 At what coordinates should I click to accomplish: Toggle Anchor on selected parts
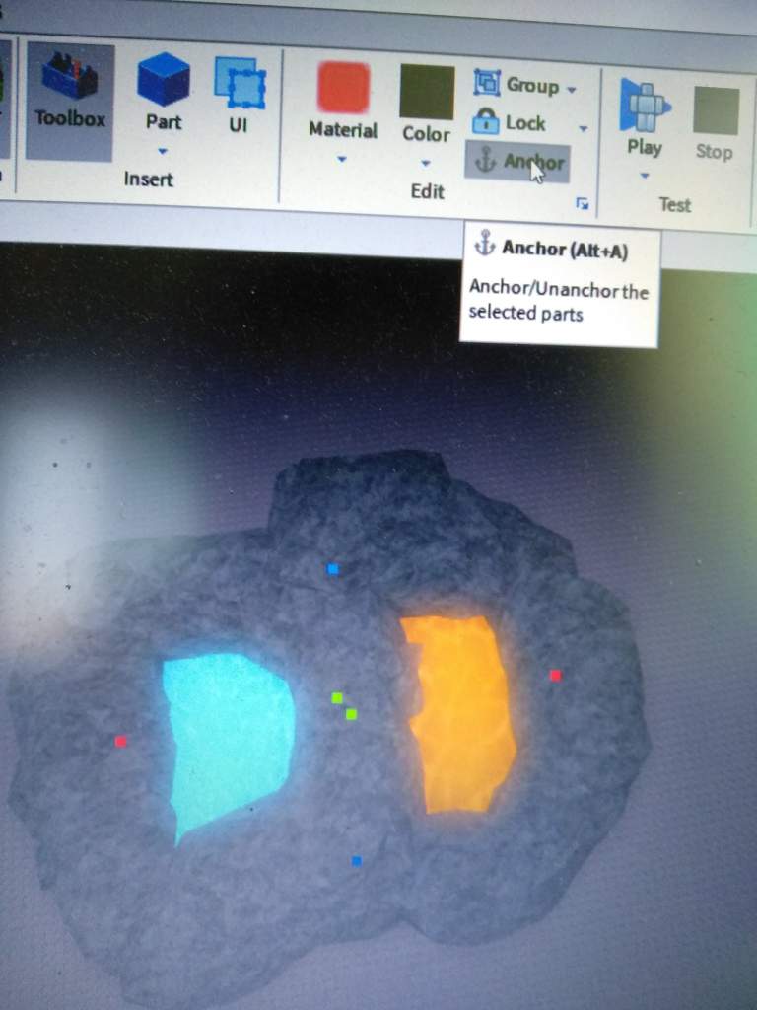[517, 161]
